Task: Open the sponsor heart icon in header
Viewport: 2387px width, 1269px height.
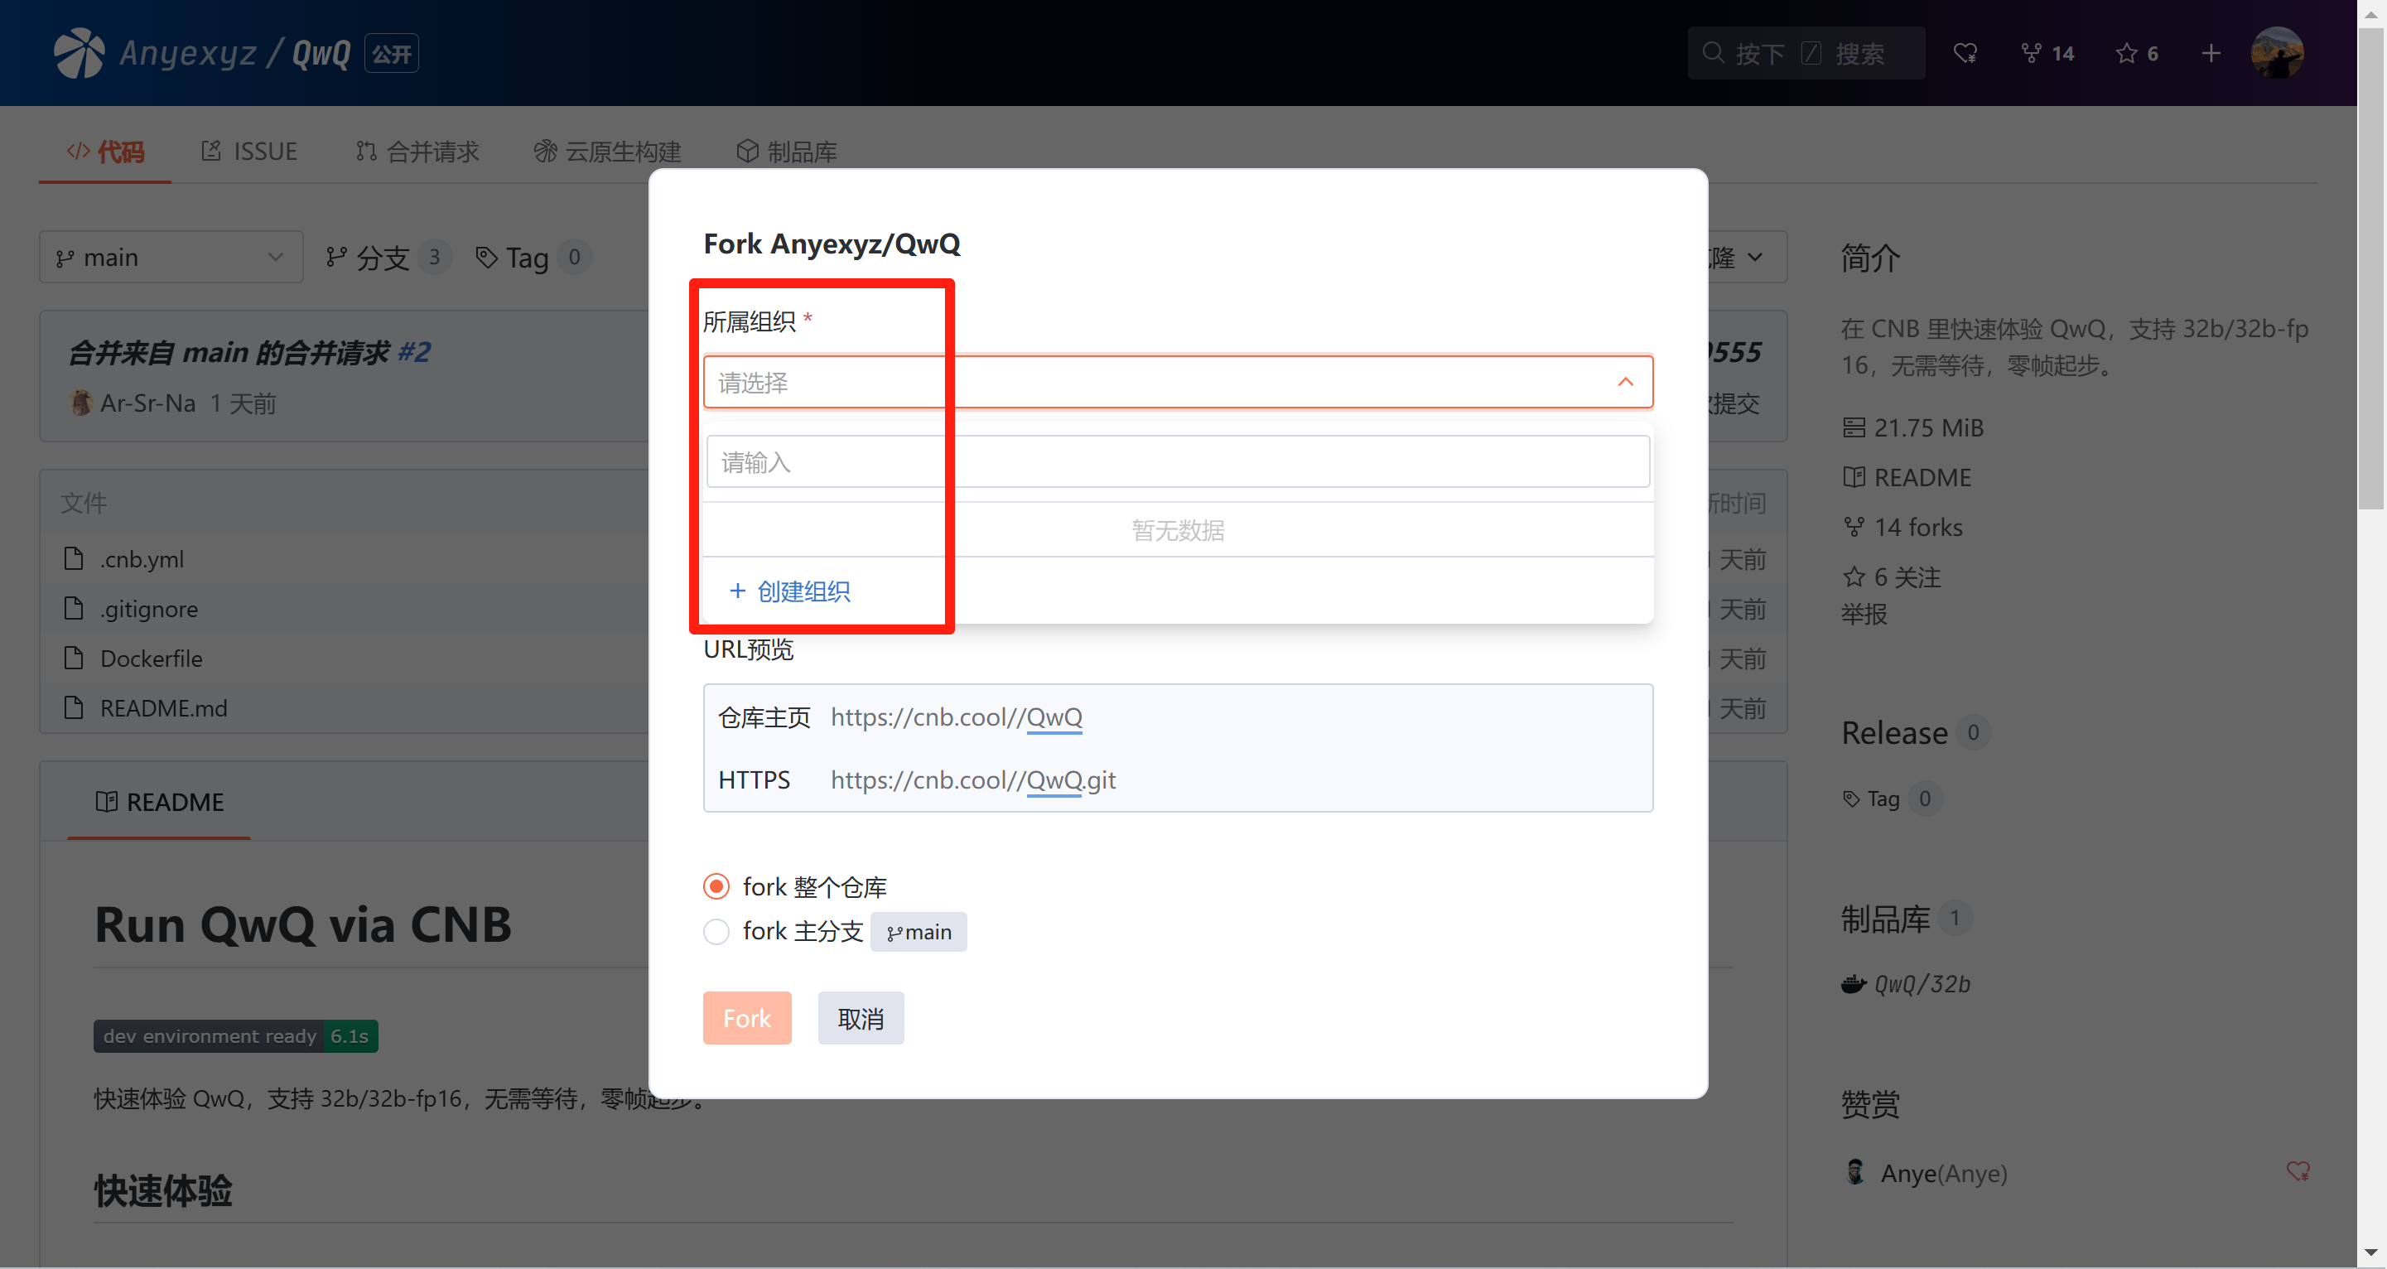Action: [1965, 53]
